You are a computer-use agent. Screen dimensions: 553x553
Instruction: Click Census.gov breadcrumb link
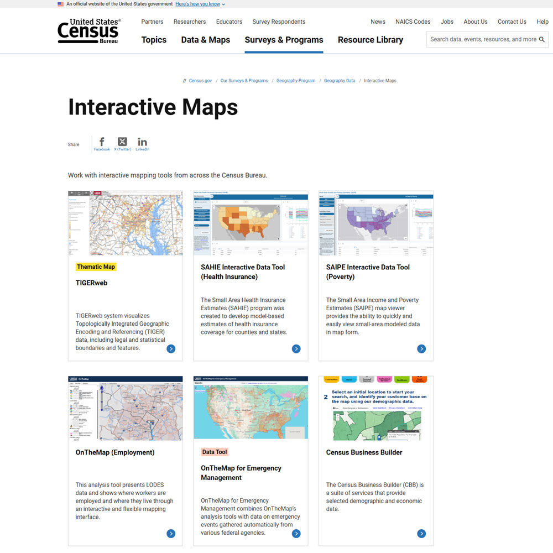click(x=200, y=81)
